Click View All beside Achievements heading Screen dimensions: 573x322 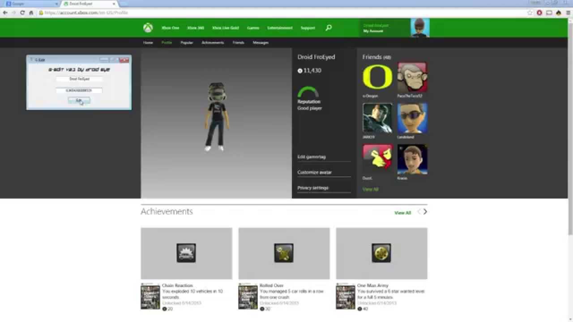(x=402, y=213)
